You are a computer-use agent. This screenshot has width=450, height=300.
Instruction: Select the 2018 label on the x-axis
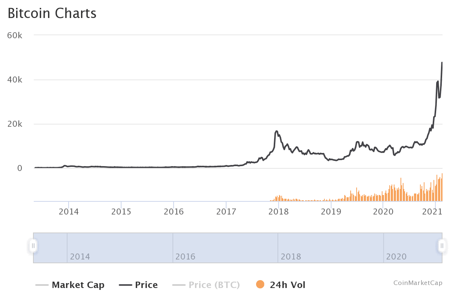coord(278,212)
